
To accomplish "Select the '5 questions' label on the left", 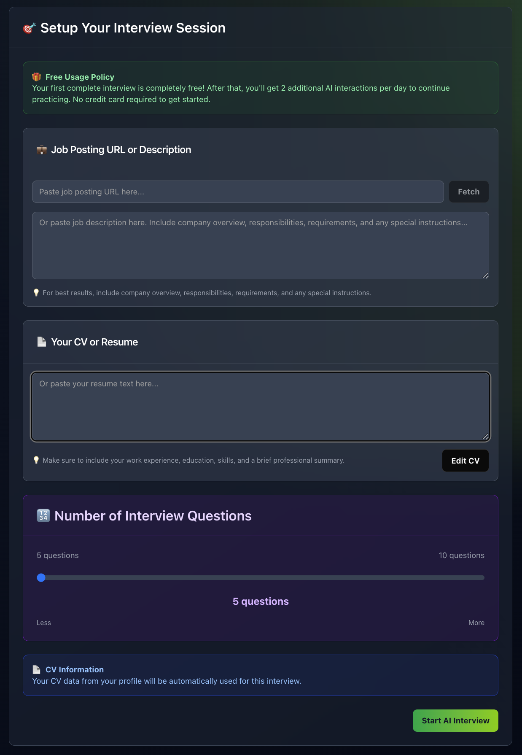I will tap(57, 555).
